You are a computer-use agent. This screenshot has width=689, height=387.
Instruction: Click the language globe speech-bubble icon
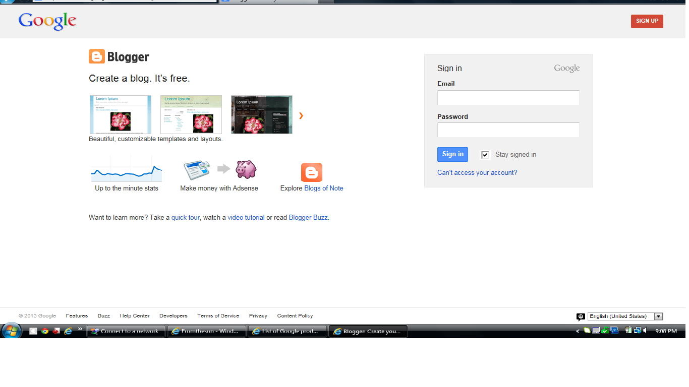point(581,317)
